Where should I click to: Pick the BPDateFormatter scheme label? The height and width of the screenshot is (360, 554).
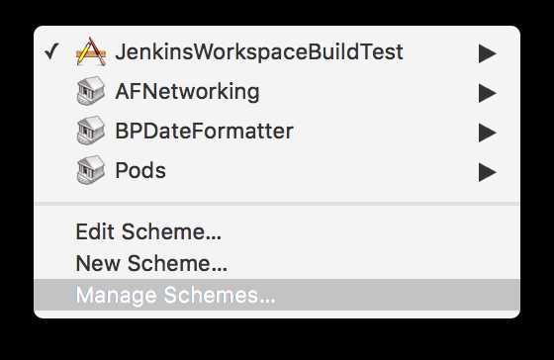[x=204, y=132]
